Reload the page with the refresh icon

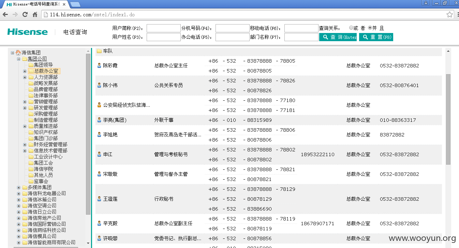point(25,15)
